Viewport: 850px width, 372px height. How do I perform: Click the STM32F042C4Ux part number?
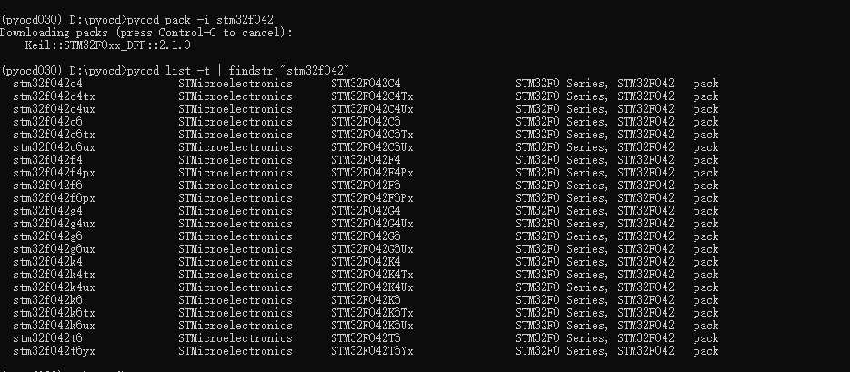(372, 109)
